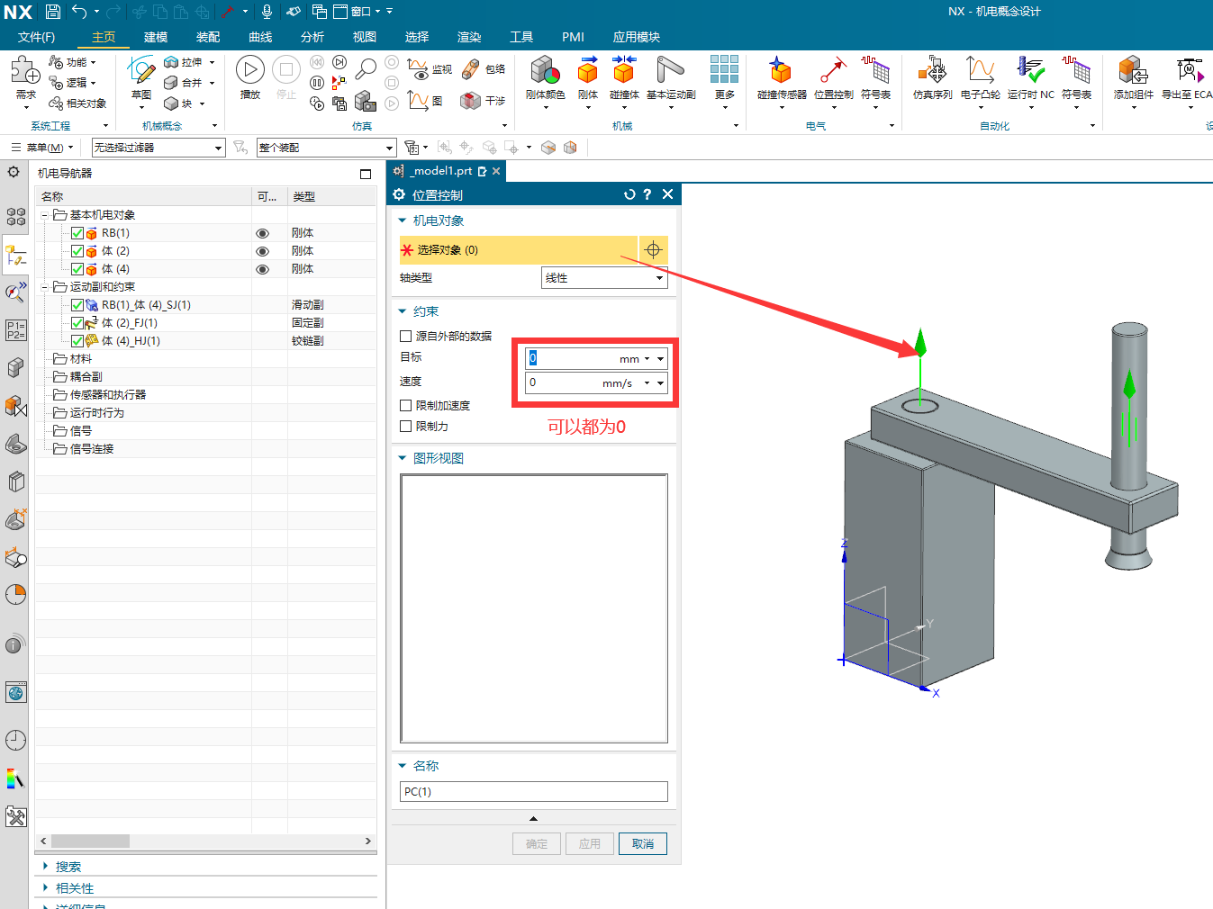Click the 选择对象 (0) selection row
Viewport: 1213px width, 909px height.
(518, 250)
